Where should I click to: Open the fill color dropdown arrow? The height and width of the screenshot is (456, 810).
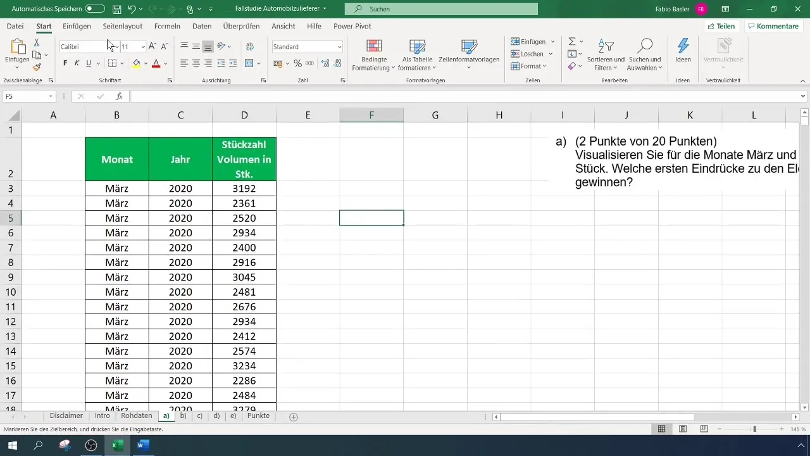[x=146, y=63]
